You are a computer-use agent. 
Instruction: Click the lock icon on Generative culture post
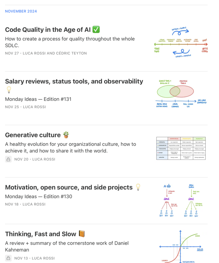pos(8,159)
